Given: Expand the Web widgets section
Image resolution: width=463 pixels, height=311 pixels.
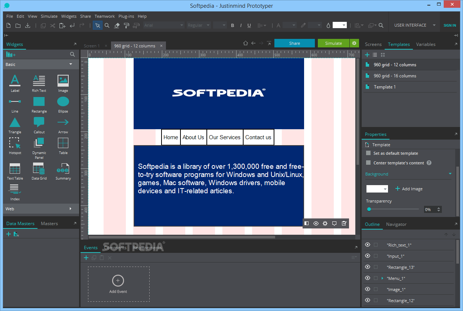Looking at the screenshot, I should pos(41,209).
